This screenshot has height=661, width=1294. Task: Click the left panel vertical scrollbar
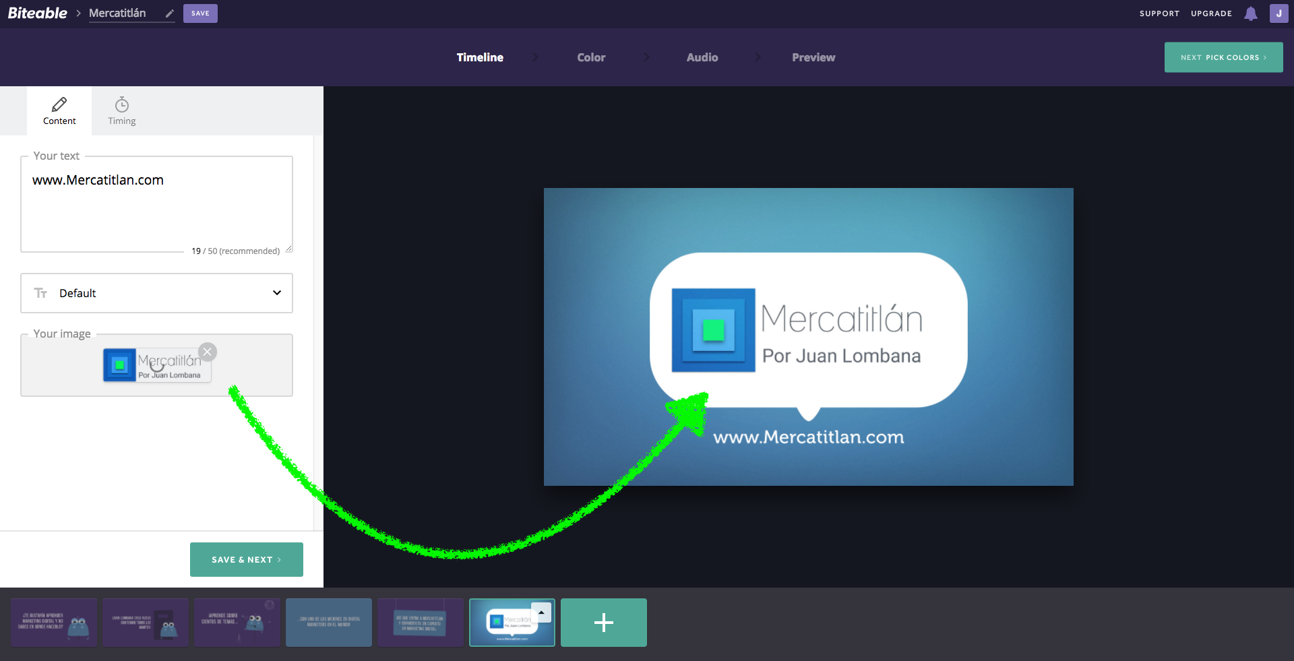pyautogui.click(x=318, y=333)
